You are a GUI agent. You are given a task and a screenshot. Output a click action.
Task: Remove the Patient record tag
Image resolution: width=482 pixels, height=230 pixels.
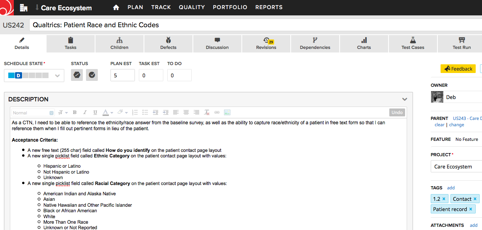(x=471, y=209)
